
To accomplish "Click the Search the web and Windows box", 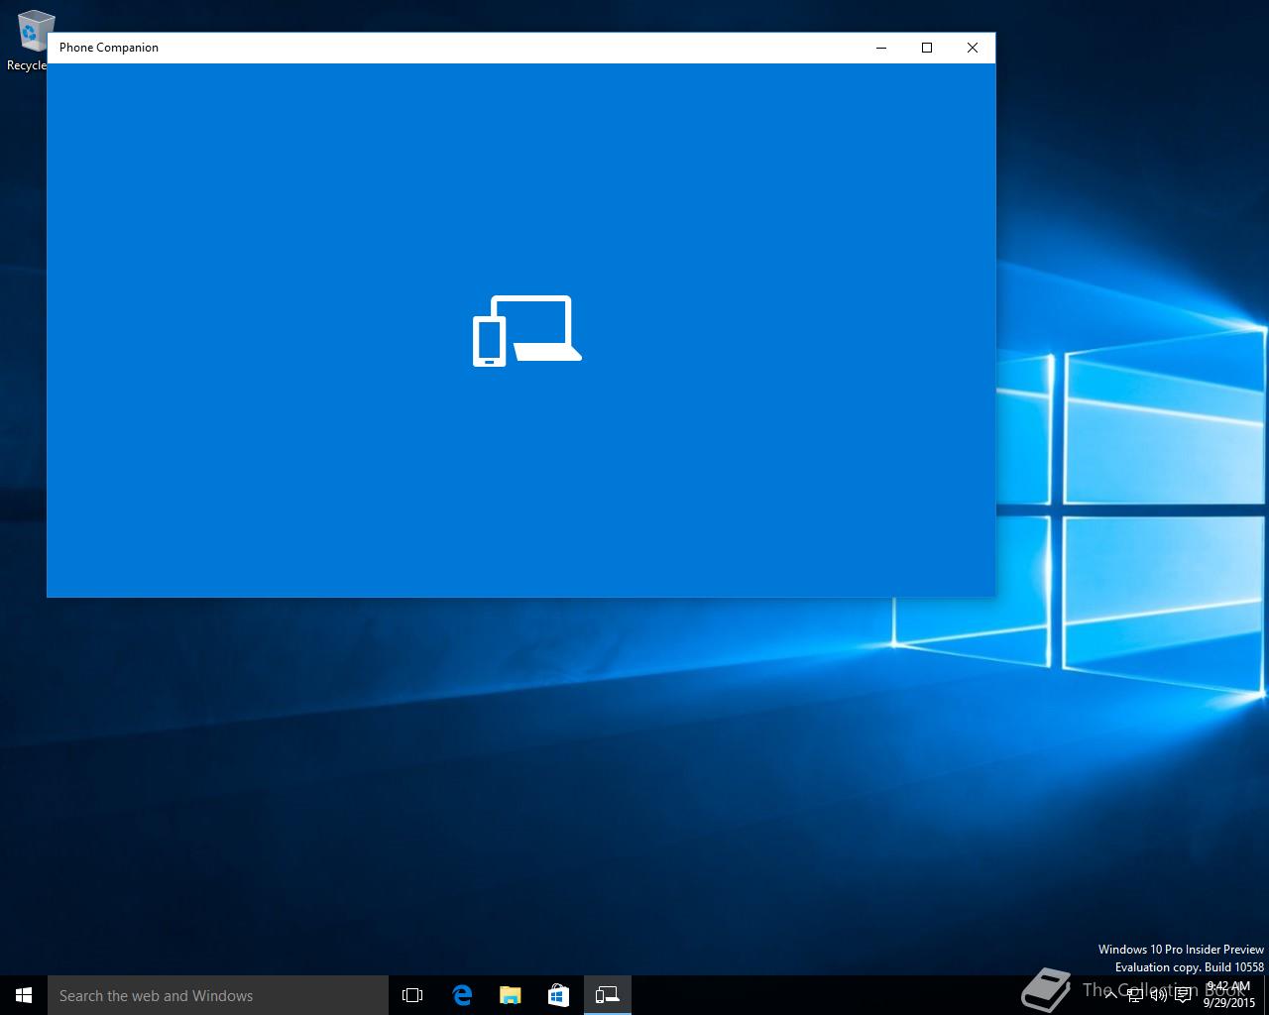I will point(218,995).
